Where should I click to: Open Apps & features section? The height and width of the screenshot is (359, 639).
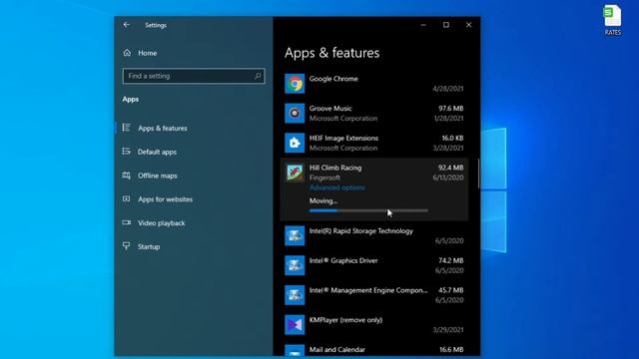[x=163, y=129]
